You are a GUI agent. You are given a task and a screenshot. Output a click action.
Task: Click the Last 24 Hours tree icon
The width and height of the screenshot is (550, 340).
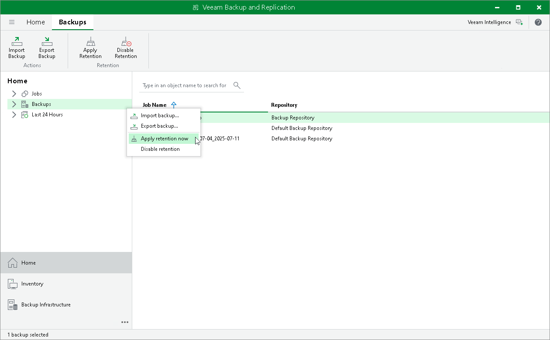pyautogui.click(x=25, y=115)
